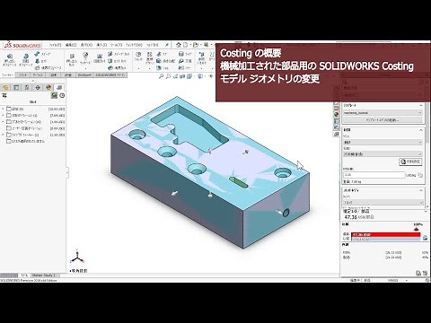Switch to the 評価 ribbon tab
This screenshot has height=323, width=431.
(x=68, y=74)
